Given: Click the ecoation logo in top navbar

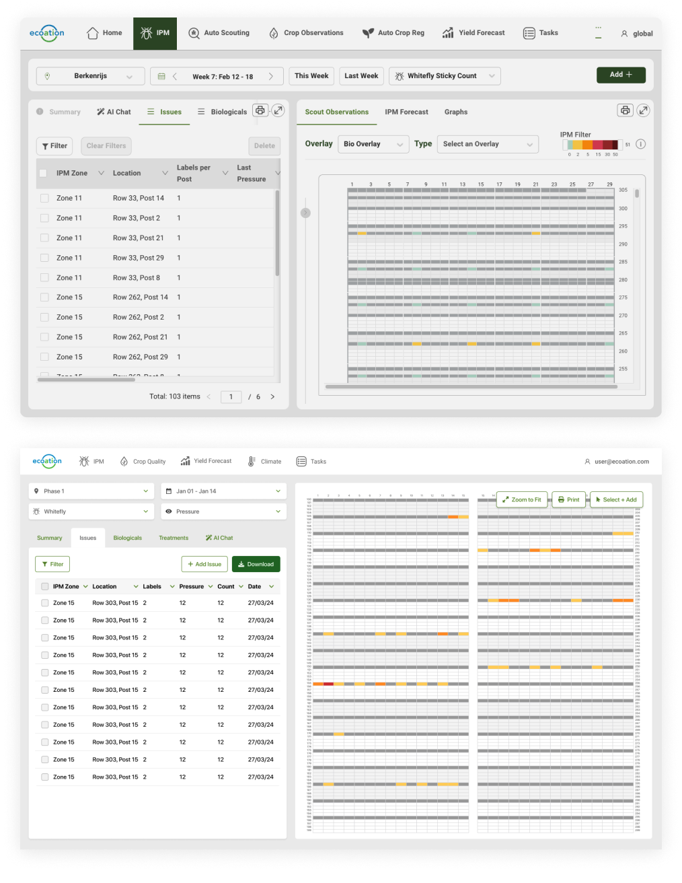Looking at the screenshot, I should tap(47, 33).
